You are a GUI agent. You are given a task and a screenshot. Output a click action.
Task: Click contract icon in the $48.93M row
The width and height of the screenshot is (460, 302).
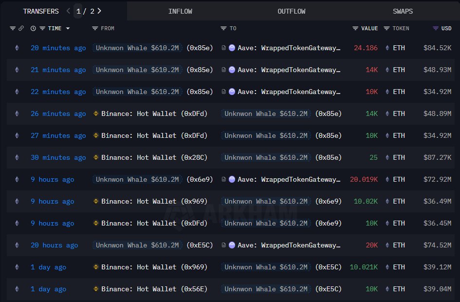(x=223, y=70)
